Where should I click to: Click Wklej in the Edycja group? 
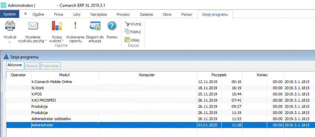[x=132, y=40]
